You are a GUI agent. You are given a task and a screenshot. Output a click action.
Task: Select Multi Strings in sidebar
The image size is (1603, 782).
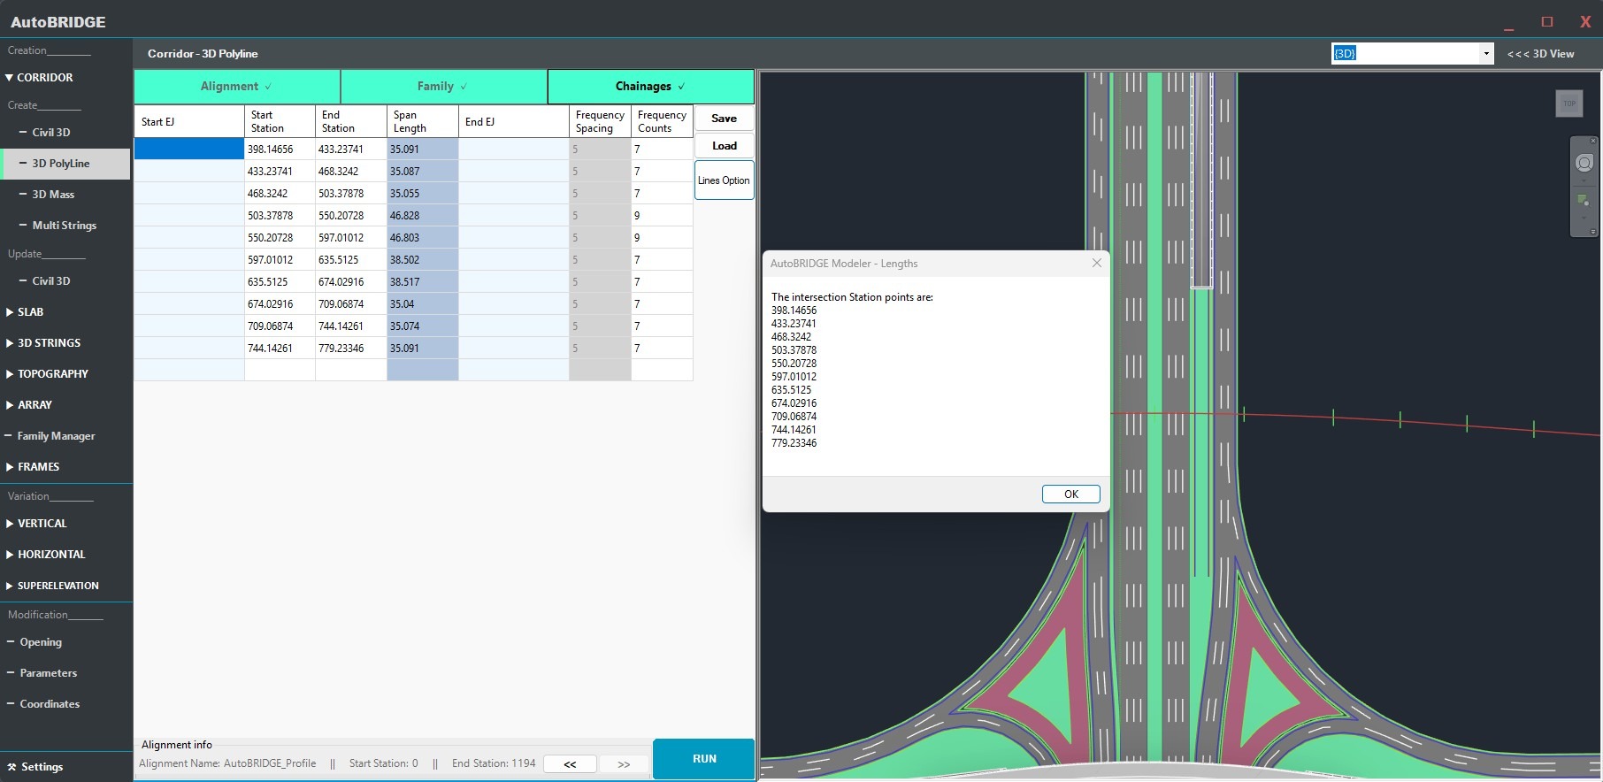[64, 226]
